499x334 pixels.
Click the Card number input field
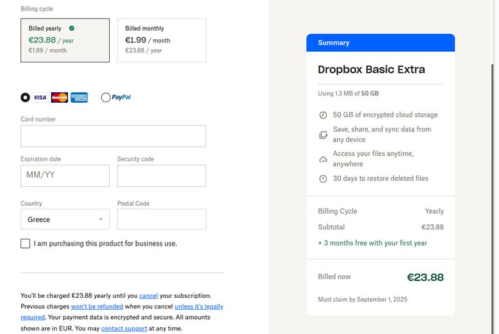click(x=113, y=136)
